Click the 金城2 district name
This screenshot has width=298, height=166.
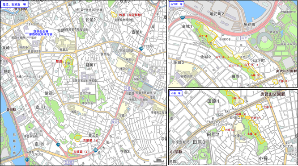tap(205, 57)
